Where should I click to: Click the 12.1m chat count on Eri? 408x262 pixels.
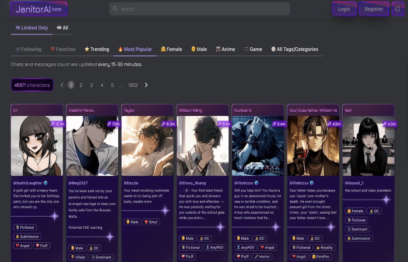(58, 124)
